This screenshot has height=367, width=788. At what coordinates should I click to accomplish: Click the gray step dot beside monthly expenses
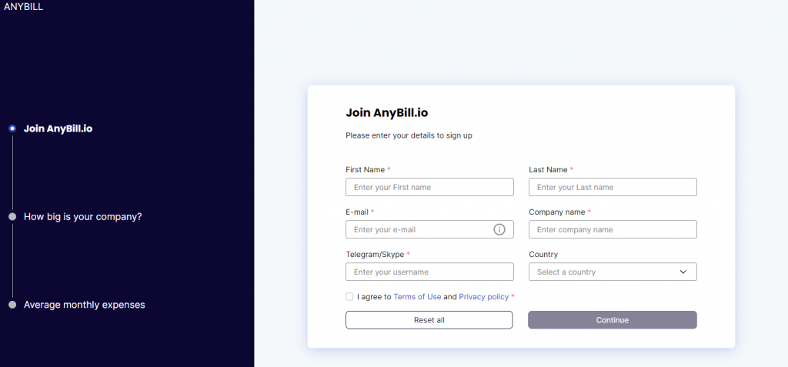coord(12,305)
